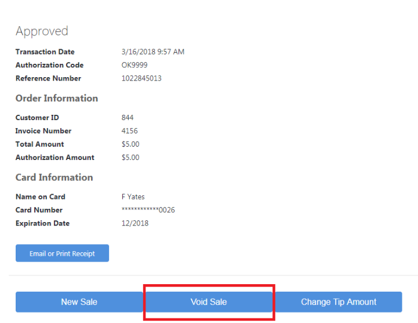Click the Name on Card label
The height and width of the screenshot is (323, 418).
point(40,197)
